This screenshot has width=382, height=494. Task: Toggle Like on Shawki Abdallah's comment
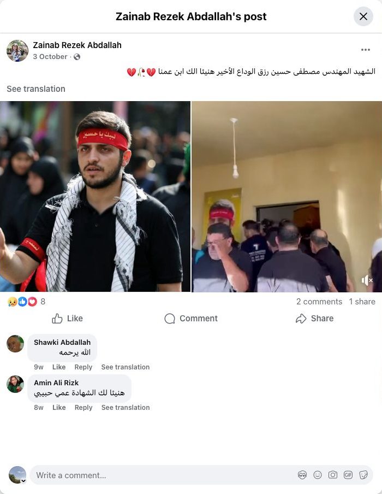(59, 367)
